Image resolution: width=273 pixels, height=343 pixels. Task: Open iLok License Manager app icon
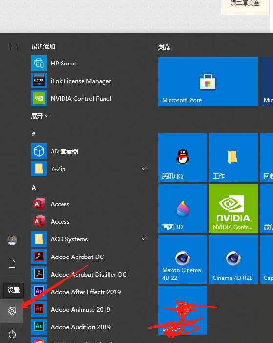point(39,81)
